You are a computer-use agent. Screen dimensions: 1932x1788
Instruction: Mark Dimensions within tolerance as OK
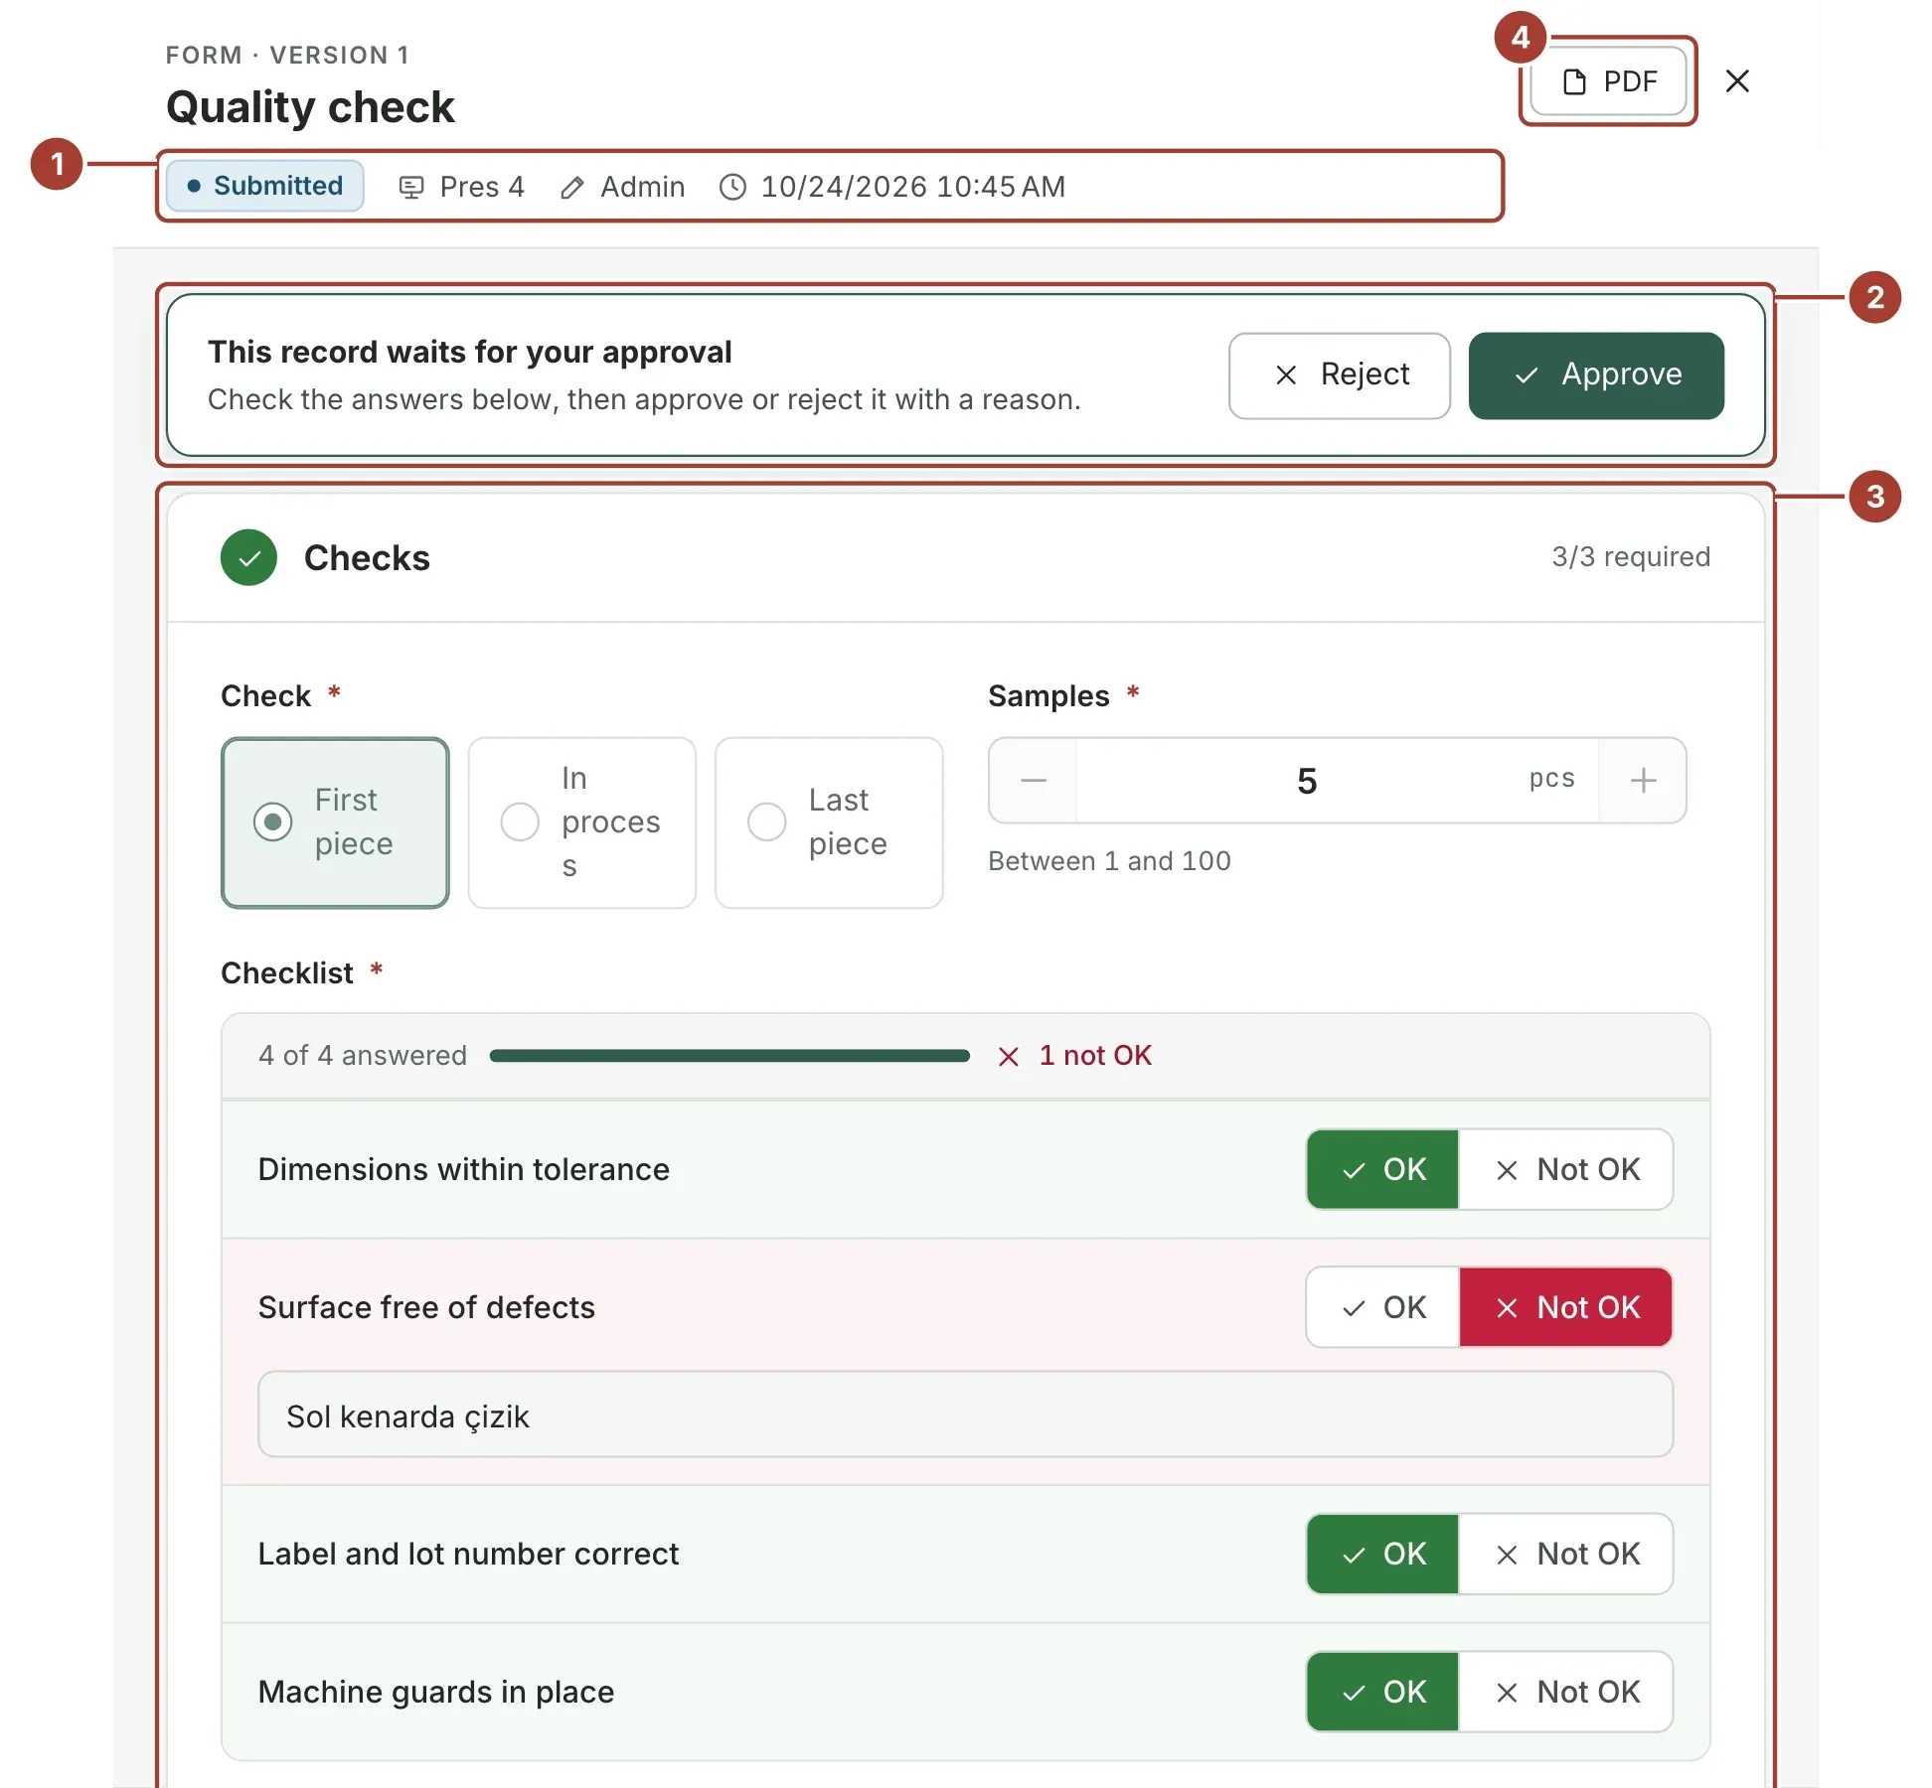click(x=1382, y=1169)
